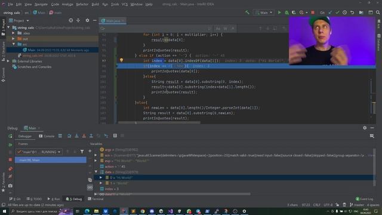Click the Build project hammer icon
382x215 pixels.
[247, 13]
